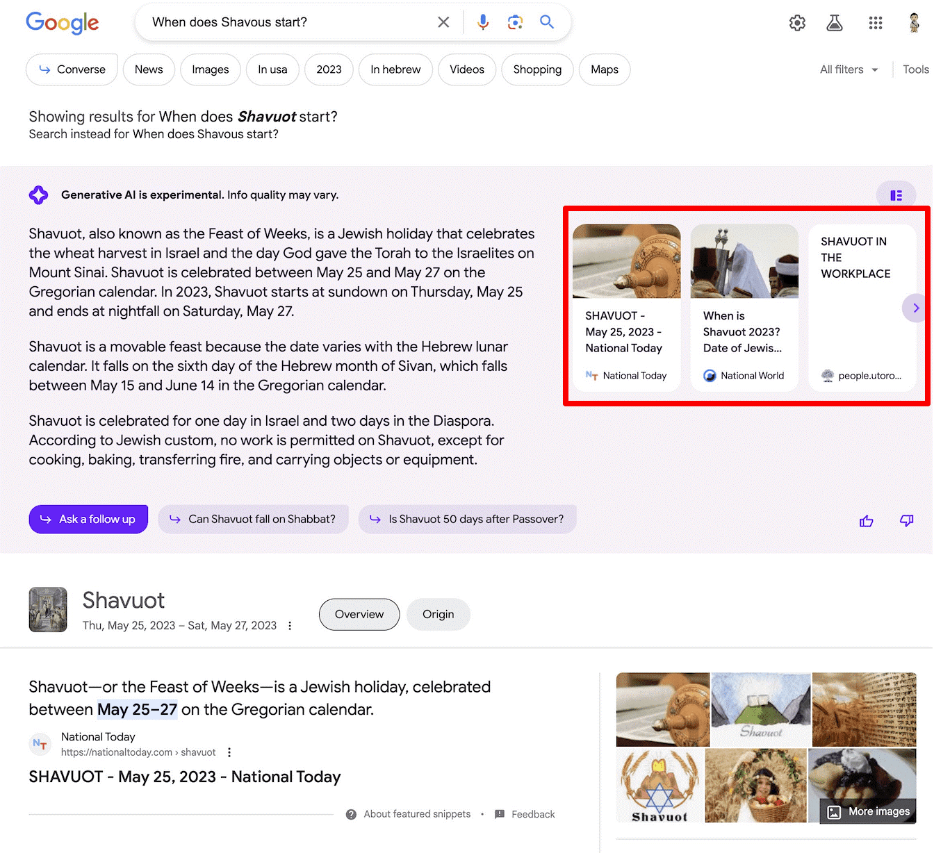The width and height of the screenshot is (934, 853).
Task: Open the Tools option
Action: pos(915,69)
